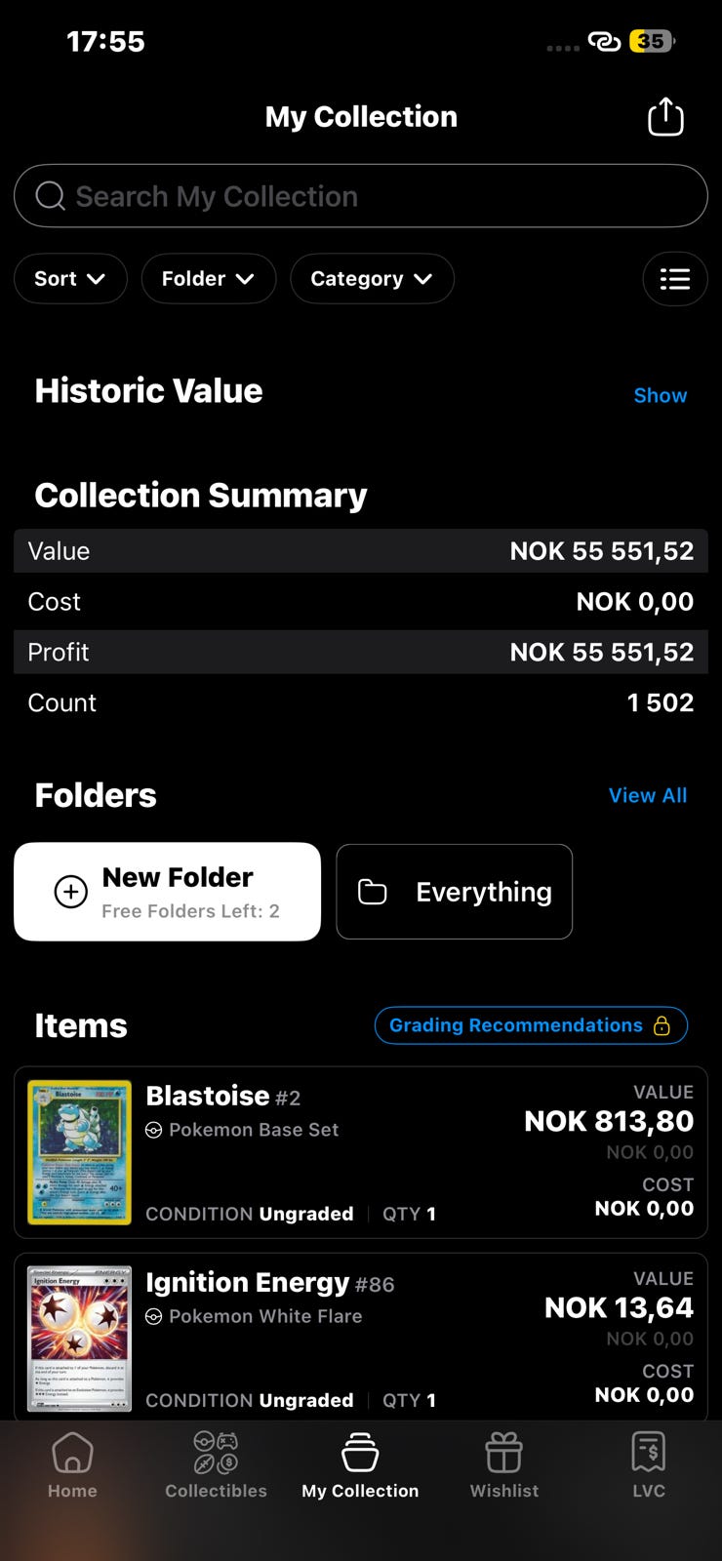This screenshot has height=1561, width=722.
Task: Tap the plus icon for New Folder
Action: coord(71,892)
